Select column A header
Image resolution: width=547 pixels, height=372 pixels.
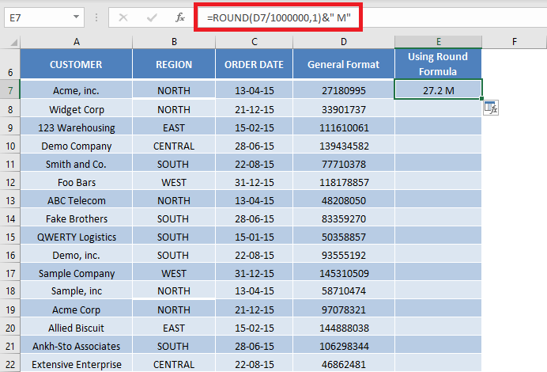[77, 42]
